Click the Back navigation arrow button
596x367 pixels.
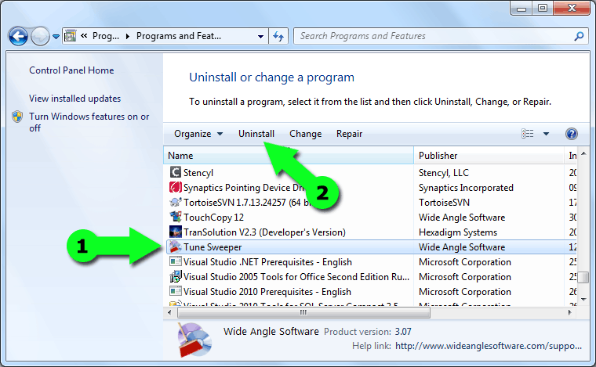(x=18, y=37)
